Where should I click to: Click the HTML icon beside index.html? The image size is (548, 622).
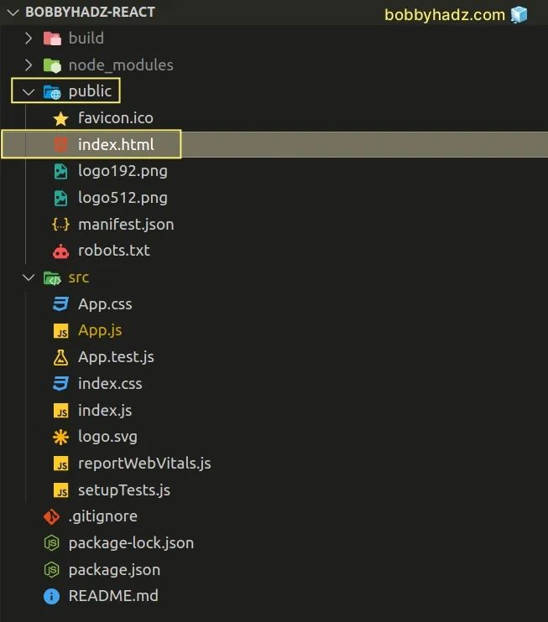coord(60,145)
